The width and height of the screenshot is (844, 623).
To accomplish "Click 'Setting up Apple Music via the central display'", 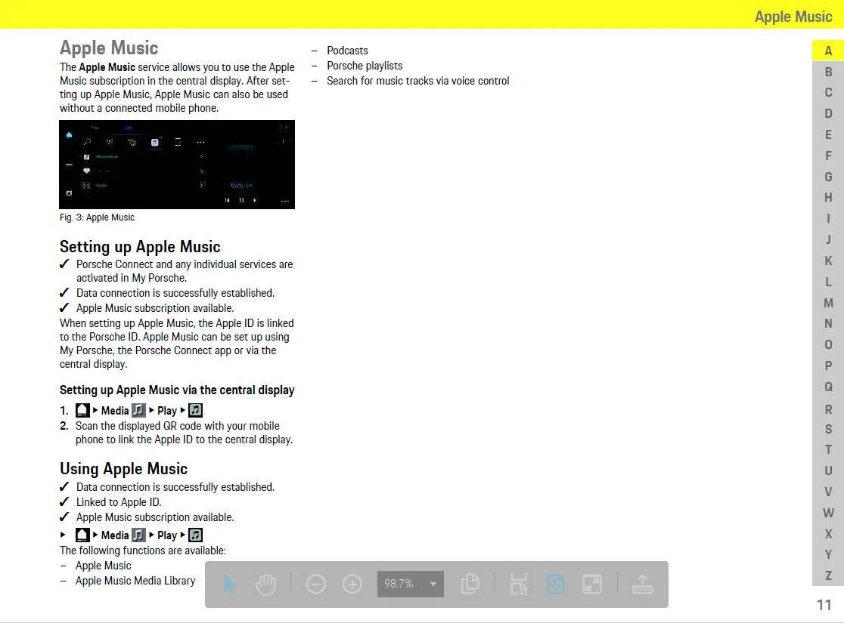I will click(177, 390).
